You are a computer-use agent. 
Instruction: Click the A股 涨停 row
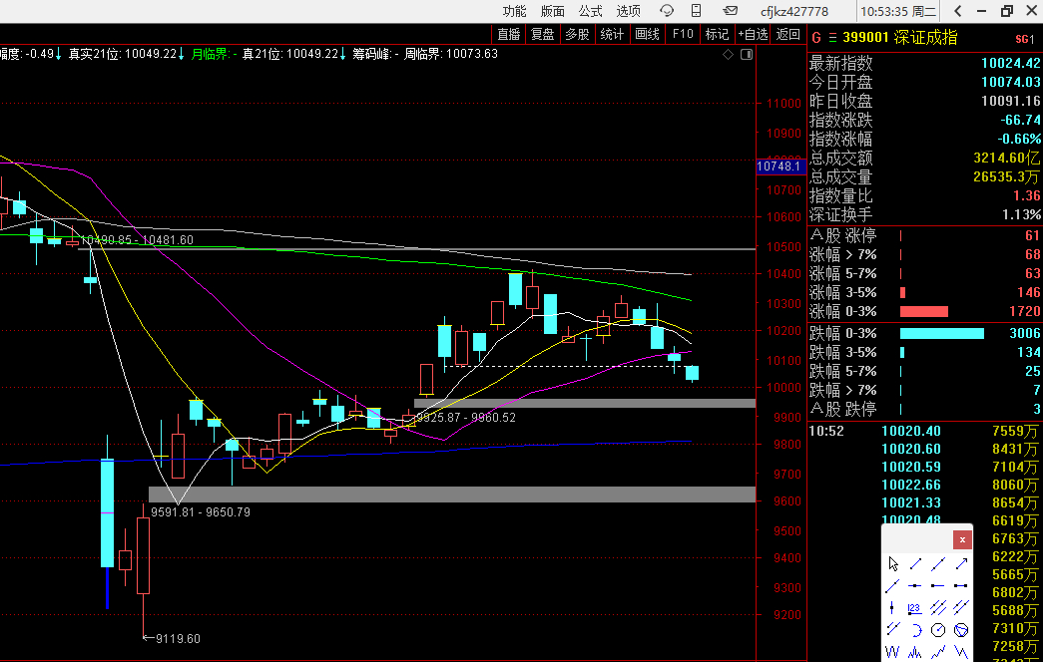[x=924, y=236]
